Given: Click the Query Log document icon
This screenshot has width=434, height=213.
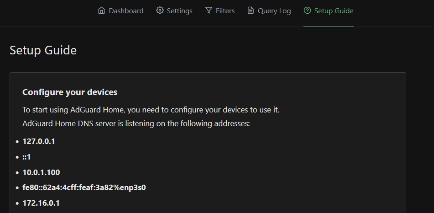Looking at the screenshot, I should (x=251, y=11).
